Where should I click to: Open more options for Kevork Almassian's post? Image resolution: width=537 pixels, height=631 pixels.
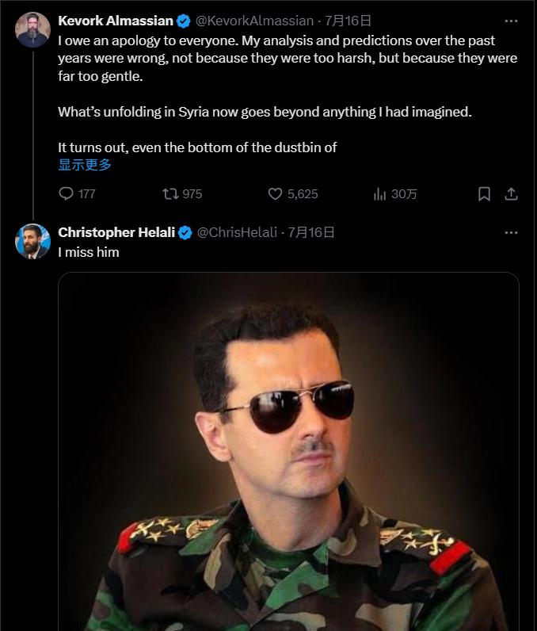(511, 21)
